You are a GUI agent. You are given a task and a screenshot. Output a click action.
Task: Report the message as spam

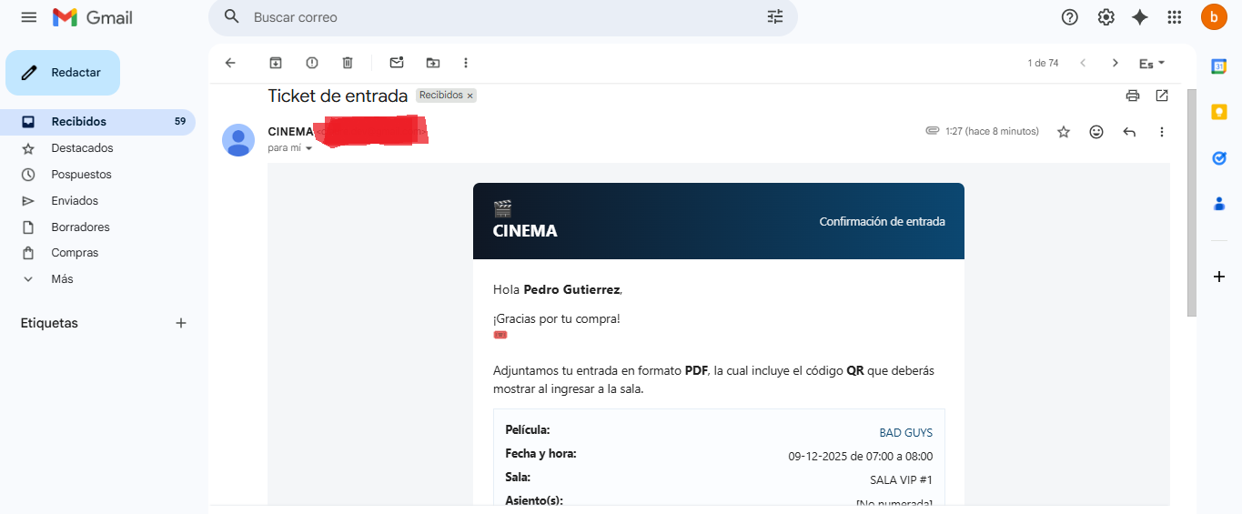pyautogui.click(x=312, y=63)
